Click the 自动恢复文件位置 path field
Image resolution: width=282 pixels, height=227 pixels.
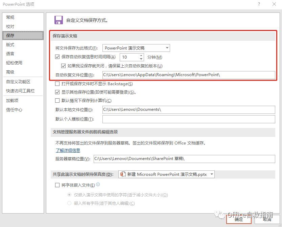[x=189, y=75]
